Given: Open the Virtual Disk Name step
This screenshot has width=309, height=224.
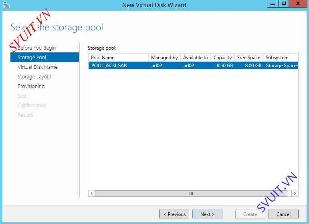Looking at the screenshot, I should [x=37, y=67].
